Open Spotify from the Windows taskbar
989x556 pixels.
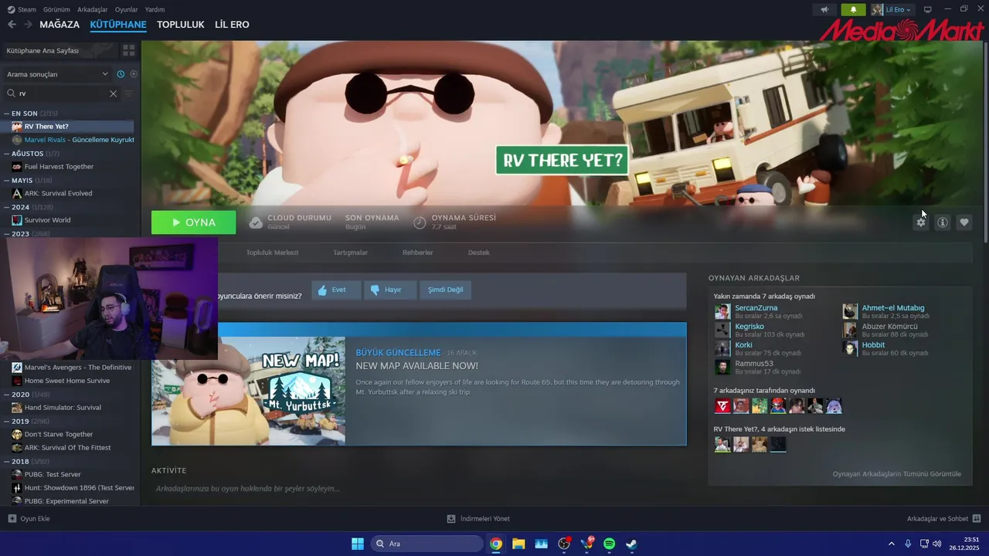(609, 544)
